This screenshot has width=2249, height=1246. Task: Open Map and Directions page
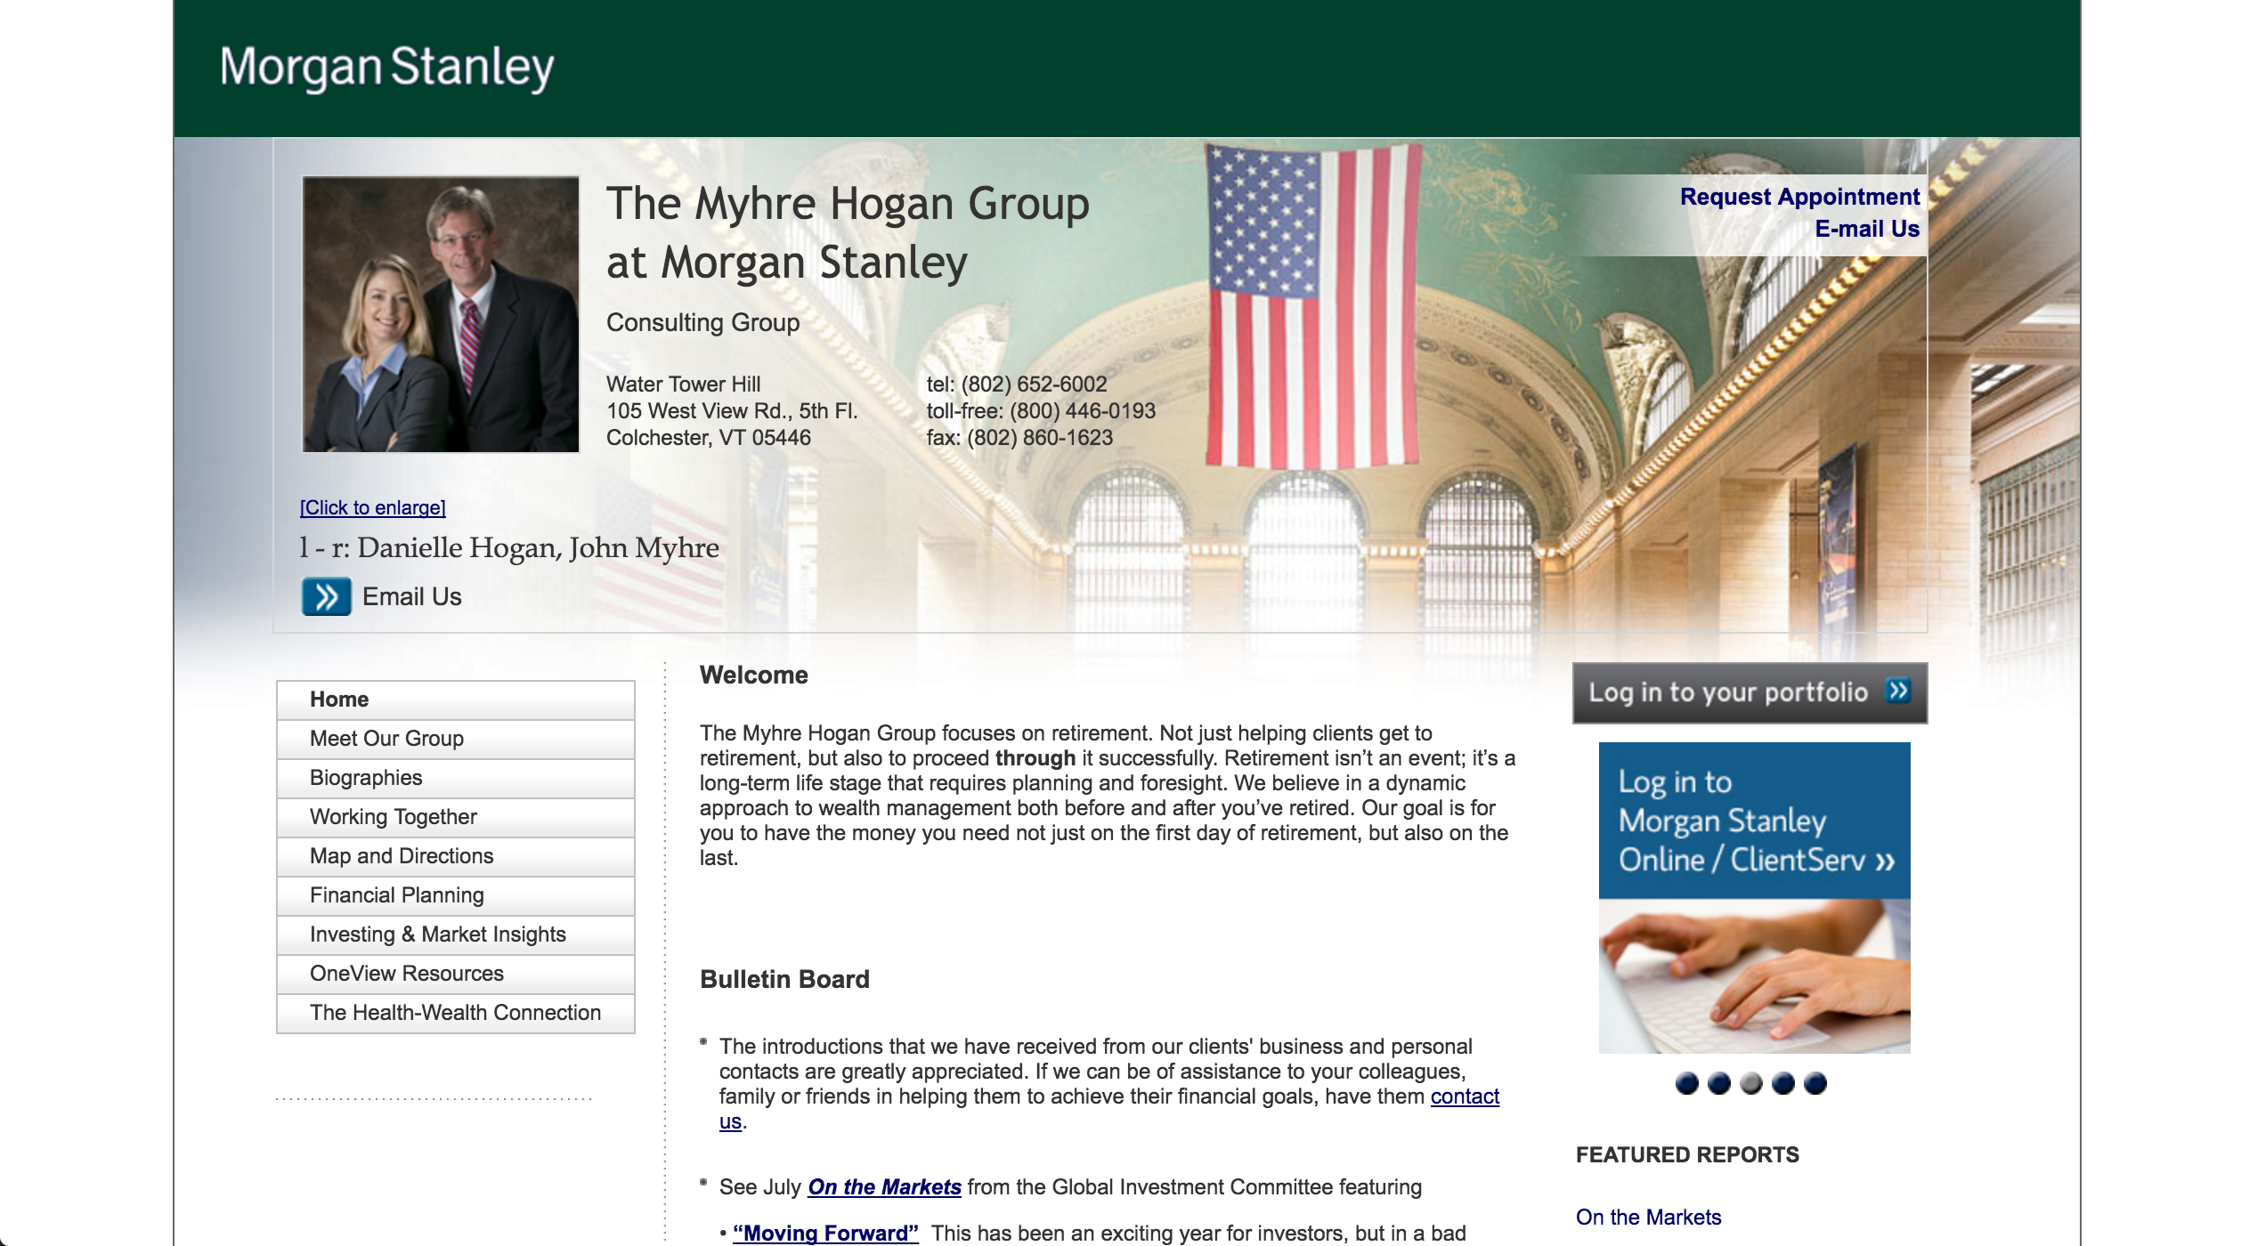pyautogui.click(x=456, y=856)
